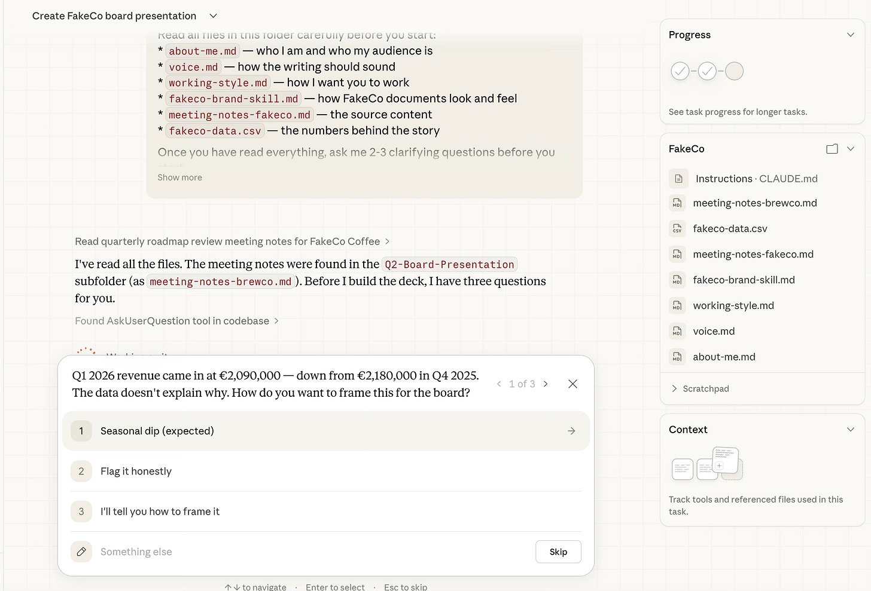Click the fakeco-brand-skill.md code tag in message

click(x=233, y=99)
